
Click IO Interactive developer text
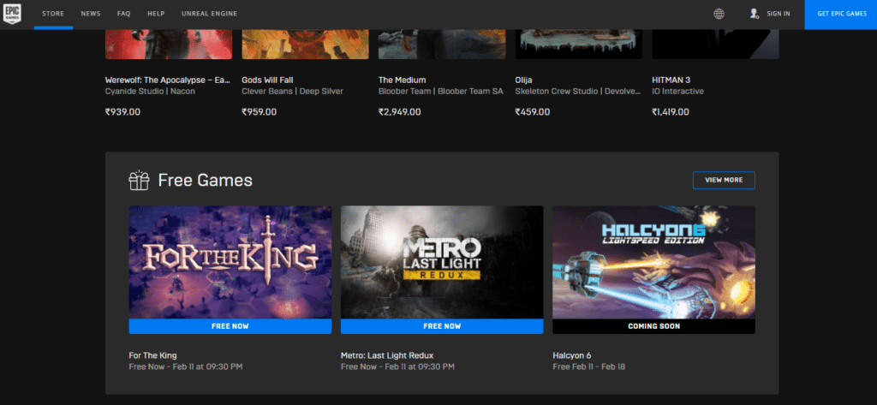(x=677, y=91)
